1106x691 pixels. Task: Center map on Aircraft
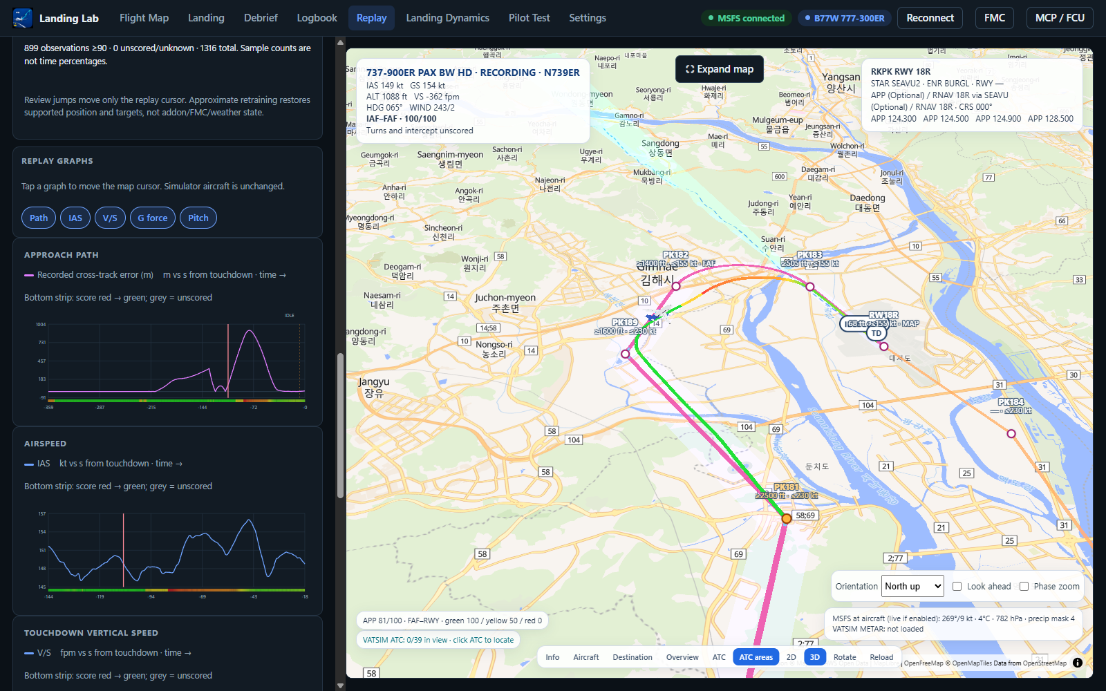coord(586,657)
